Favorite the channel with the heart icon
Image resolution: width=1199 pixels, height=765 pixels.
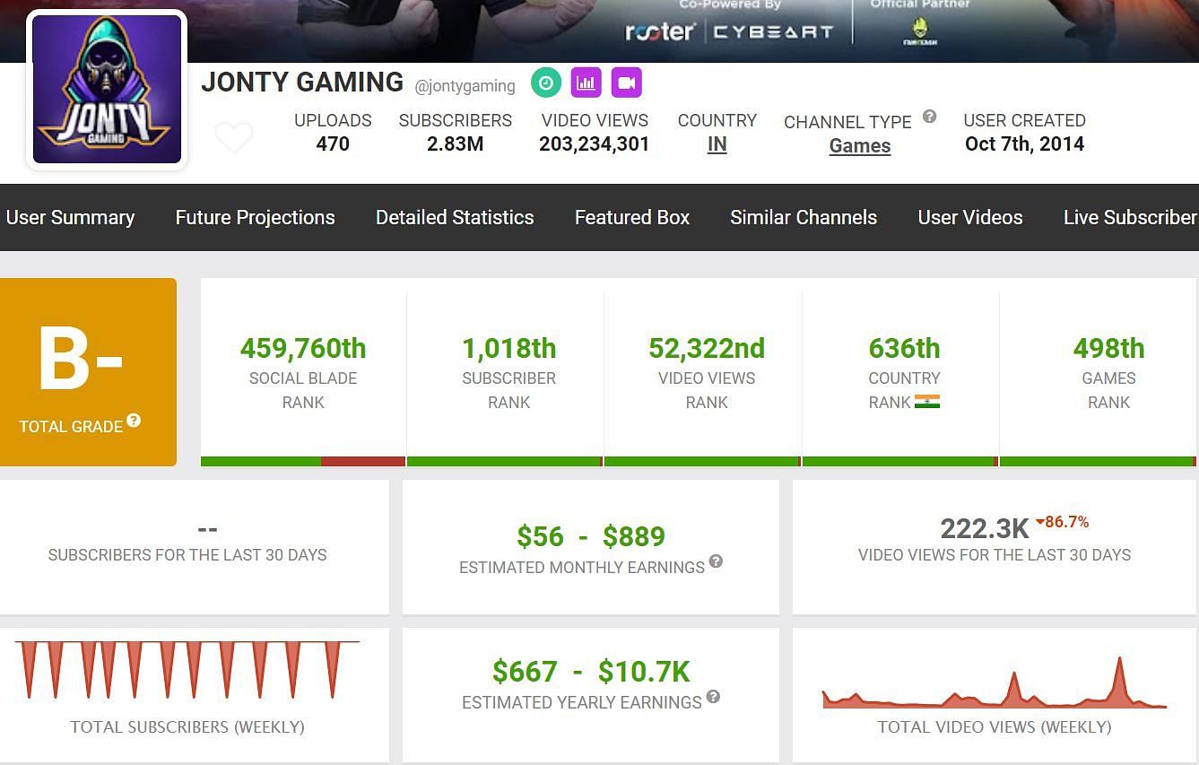tap(234, 138)
